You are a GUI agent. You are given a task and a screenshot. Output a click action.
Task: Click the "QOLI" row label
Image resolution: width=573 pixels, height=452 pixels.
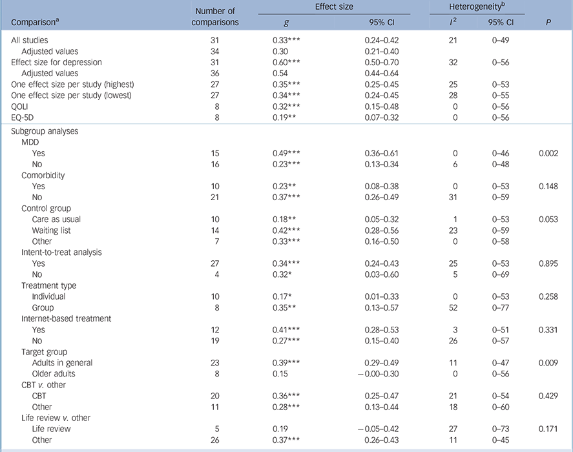tap(21, 107)
